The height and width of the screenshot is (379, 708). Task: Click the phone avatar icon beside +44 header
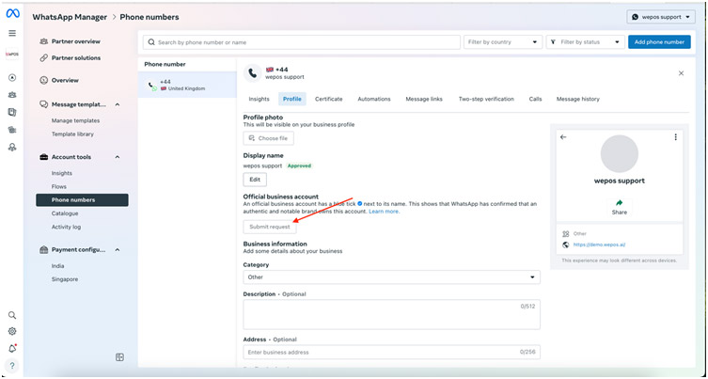click(x=253, y=73)
